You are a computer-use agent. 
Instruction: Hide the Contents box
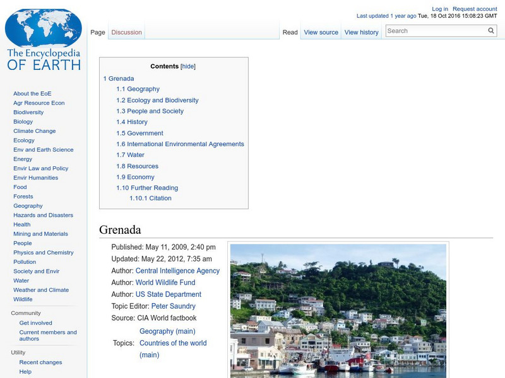(189, 66)
